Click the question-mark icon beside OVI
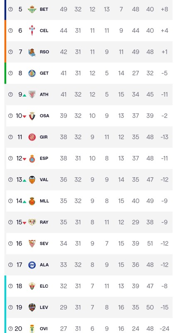 [x=10, y=329]
